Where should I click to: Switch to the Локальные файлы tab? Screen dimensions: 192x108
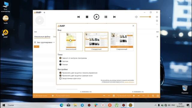(42, 37)
